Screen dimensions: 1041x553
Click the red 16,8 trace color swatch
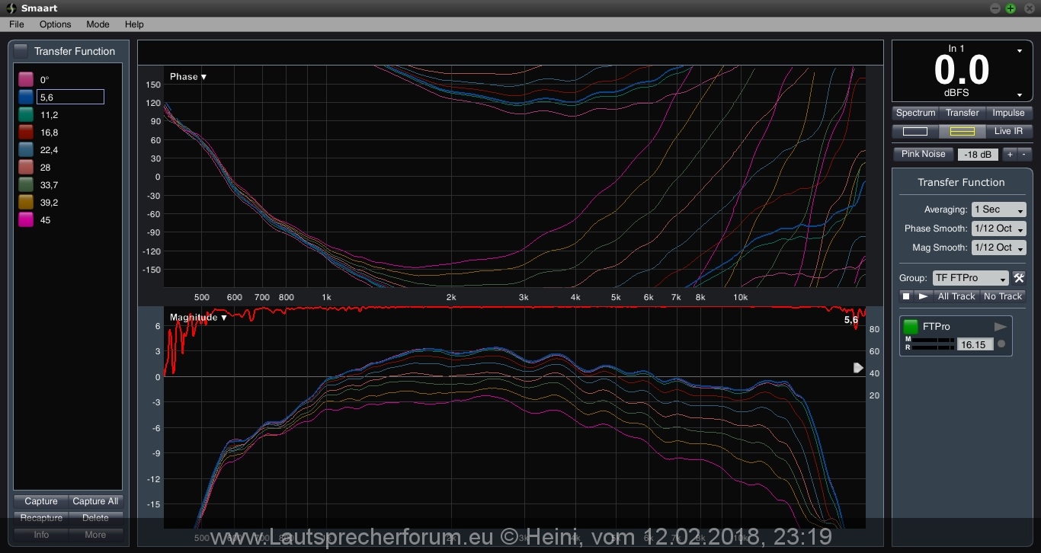[26, 133]
